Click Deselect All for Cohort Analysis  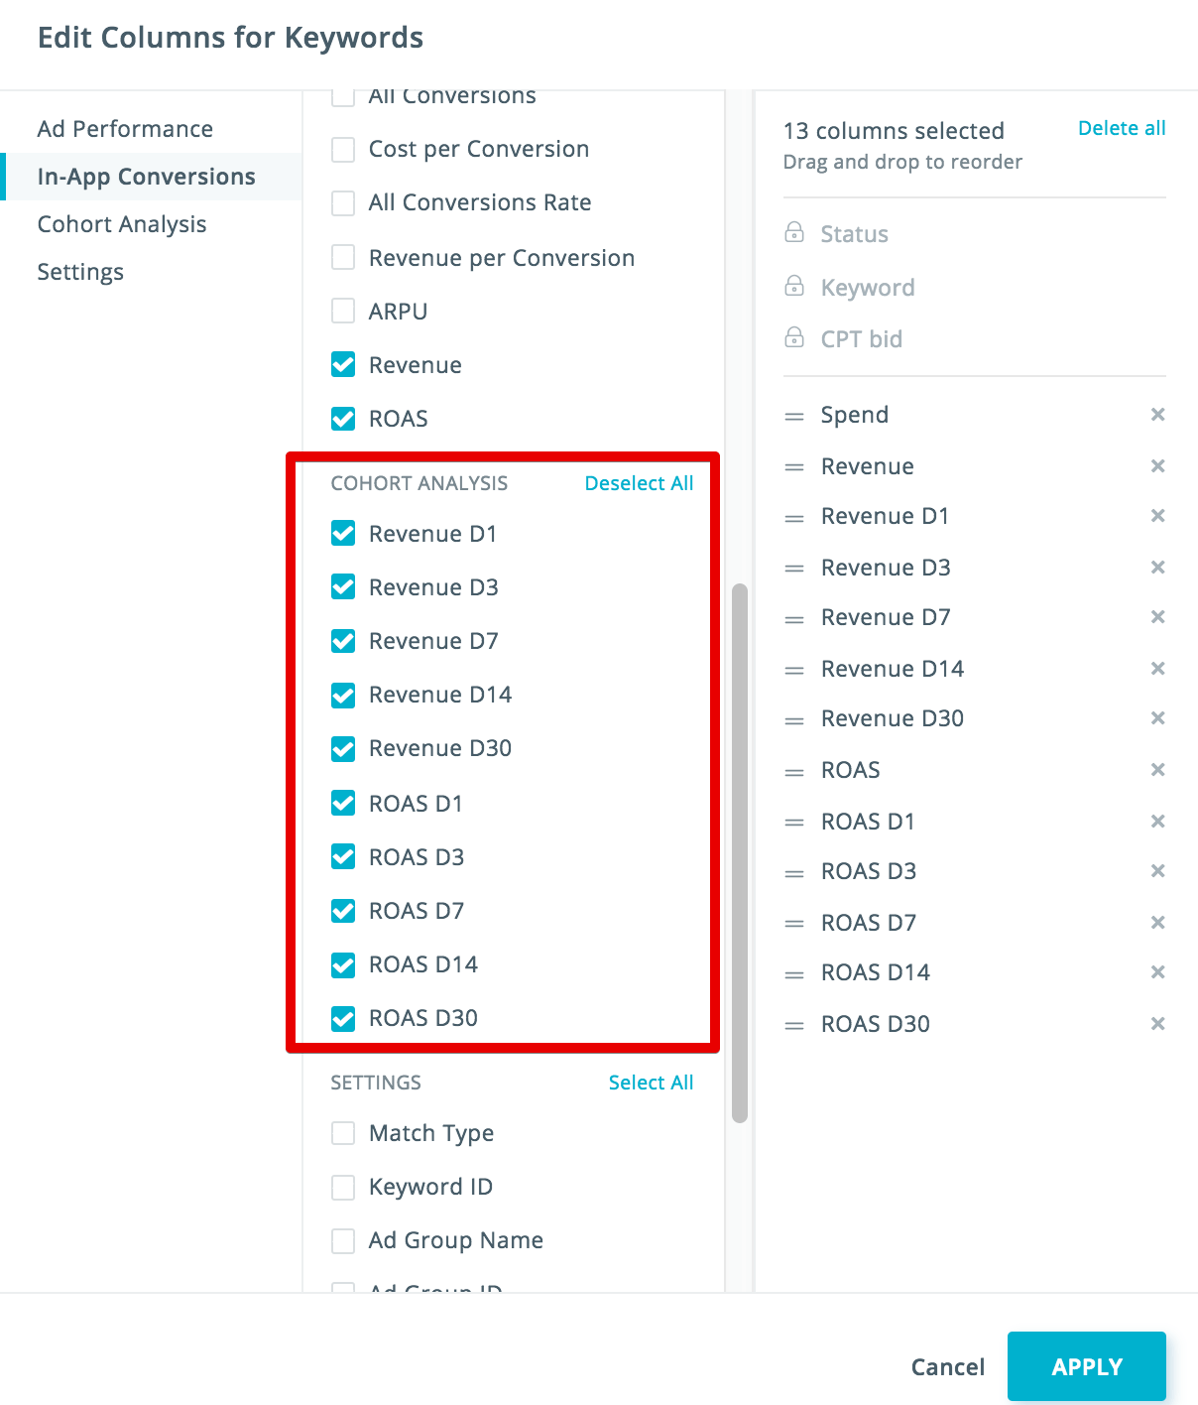point(639,483)
